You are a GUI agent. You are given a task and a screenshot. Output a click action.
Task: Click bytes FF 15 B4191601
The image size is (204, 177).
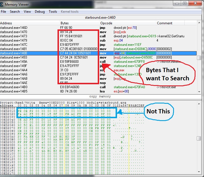pyautogui.click(x=71, y=36)
